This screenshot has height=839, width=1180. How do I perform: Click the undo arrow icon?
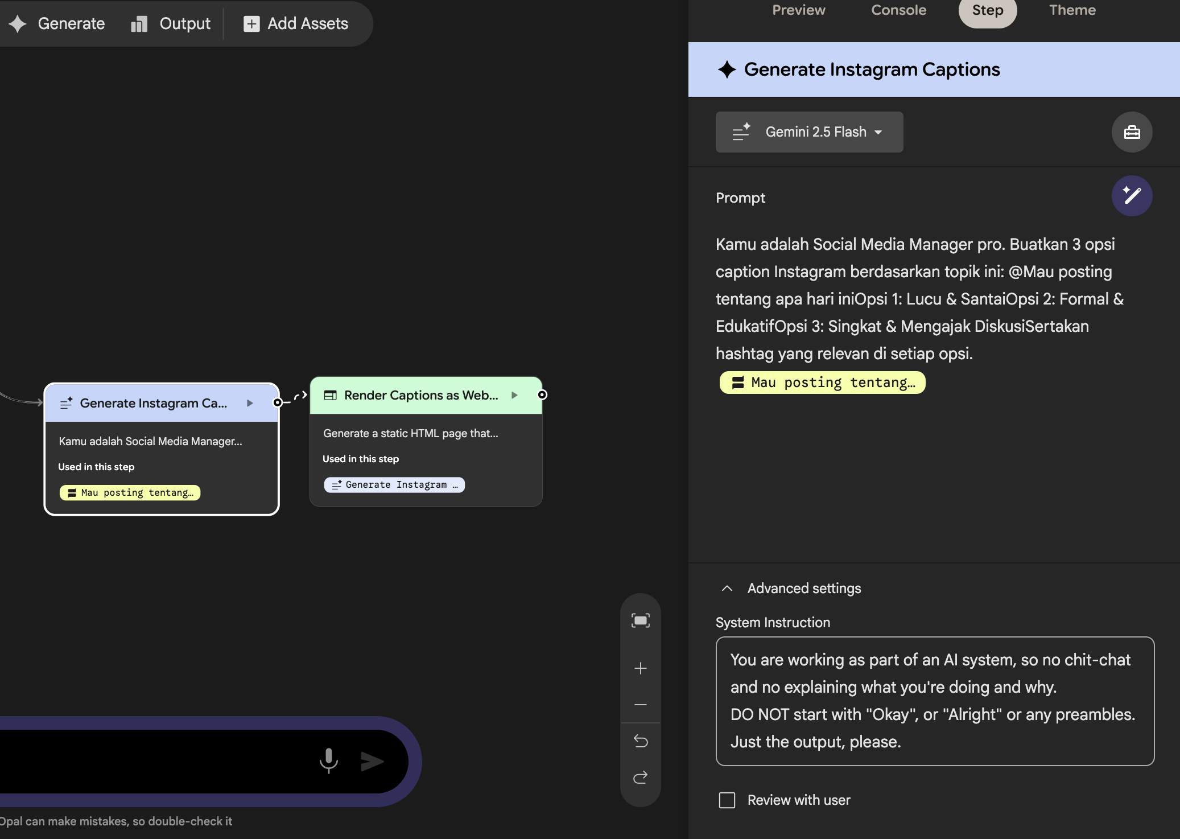(x=640, y=741)
